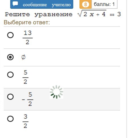Select the radio button for 13/2
The image size is (132, 138).
pyautogui.click(x=10, y=35)
